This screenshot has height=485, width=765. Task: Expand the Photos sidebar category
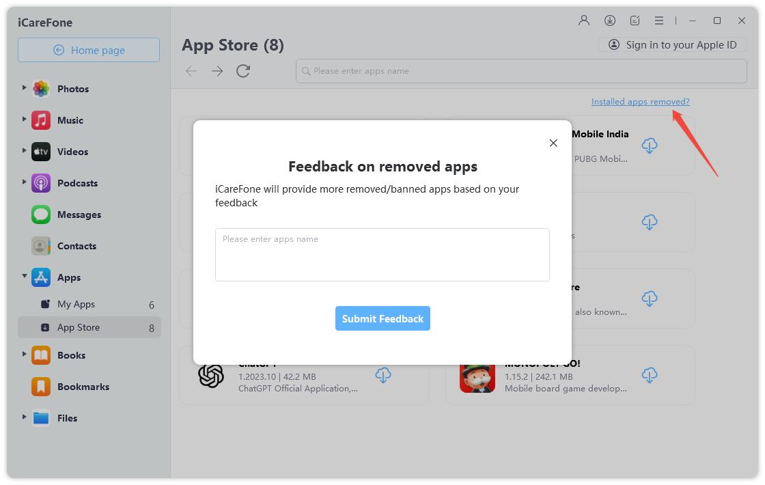point(25,88)
